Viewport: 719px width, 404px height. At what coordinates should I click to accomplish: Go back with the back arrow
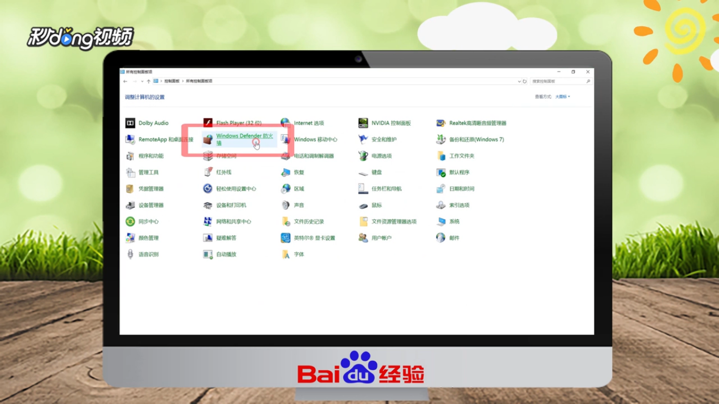(x=125, y=82)
